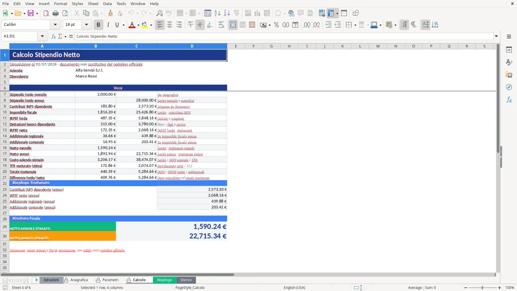Select row 17 header
517x291 pixels.
coord(5,154)
